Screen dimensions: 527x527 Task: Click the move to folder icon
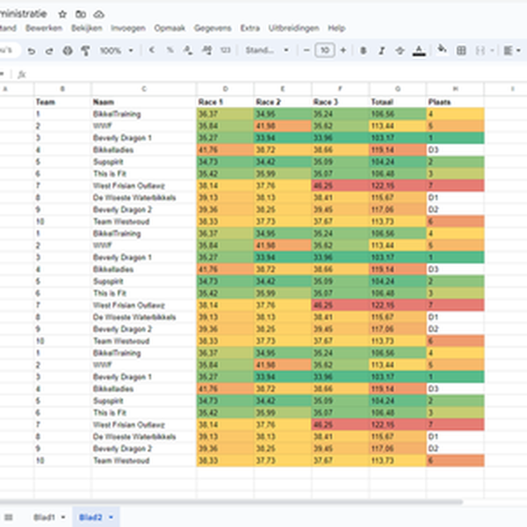tap(81, 14)
